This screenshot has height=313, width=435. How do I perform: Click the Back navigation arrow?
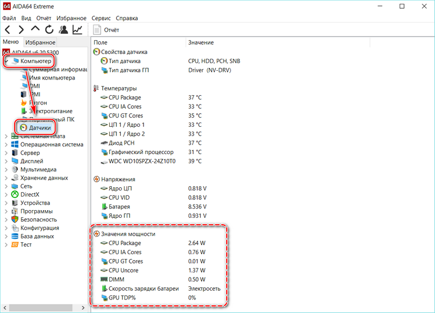tap(8, 29)
